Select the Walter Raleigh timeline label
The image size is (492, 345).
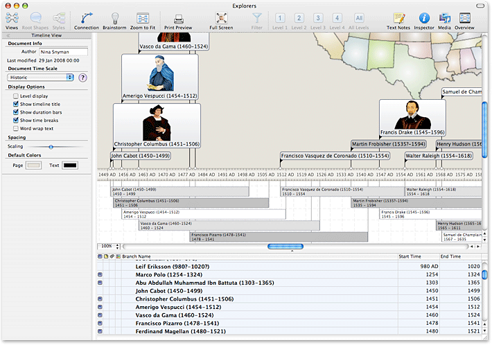click(x=439, y=156)
